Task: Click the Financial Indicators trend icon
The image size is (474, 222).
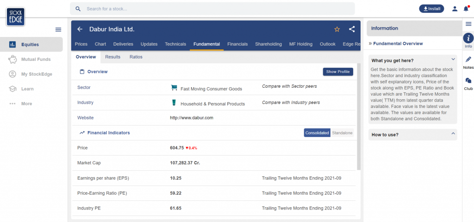Action: click(x=82, y=132)
